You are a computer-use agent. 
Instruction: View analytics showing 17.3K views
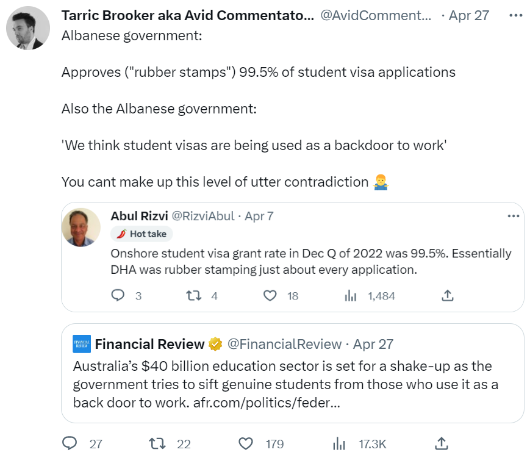pyautogui.click(x=338, y=443)
